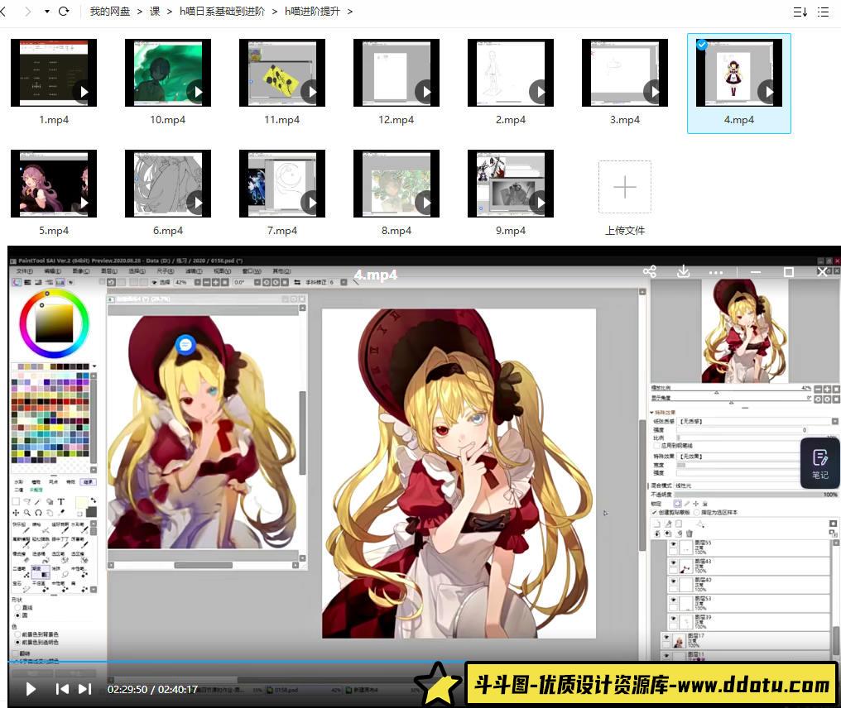Open the 图层 menu in SAI
841x708 pixels.
point(109,271)
